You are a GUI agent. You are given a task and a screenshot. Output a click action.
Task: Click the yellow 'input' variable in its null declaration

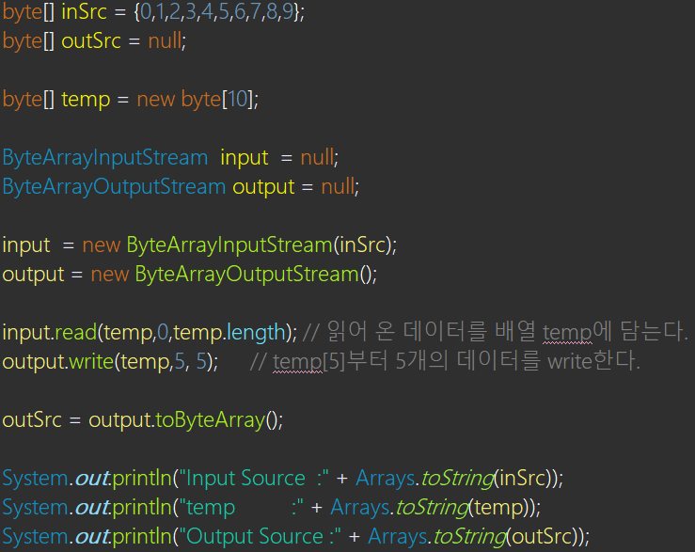pyautogui.click(x=245, y=158)
